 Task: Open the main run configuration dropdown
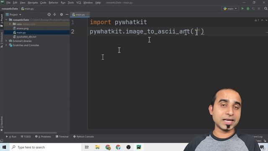230,8
